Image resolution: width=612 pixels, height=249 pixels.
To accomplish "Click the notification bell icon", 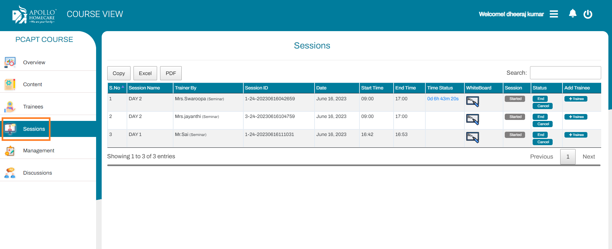I will coord(573,14).
